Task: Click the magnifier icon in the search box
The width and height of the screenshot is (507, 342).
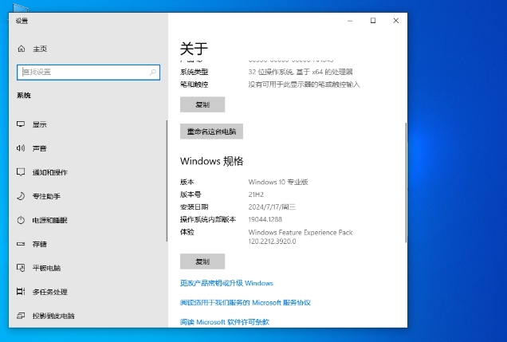Action: (153, 72)
